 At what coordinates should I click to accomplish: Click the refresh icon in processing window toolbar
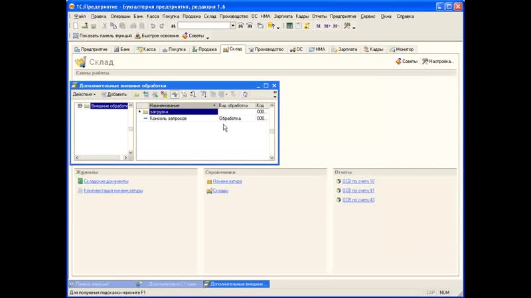coord(245,95)
